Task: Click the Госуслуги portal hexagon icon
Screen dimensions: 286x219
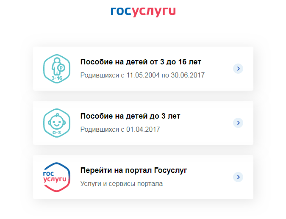Action: tap(57, 177)
